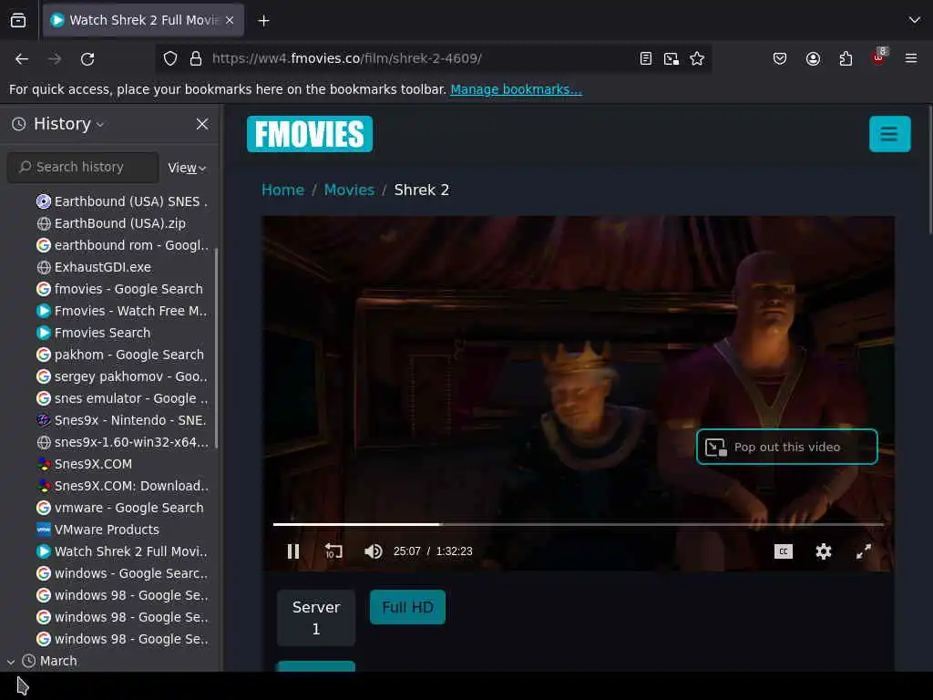This screenshot has height=700, width=933.
Task: Open video player settings gear
Action: [x=824, y=551]
